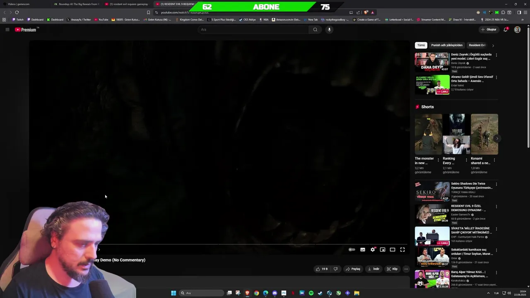Select the Punish adlı yükleyiciden chip

tap(447, 45)
